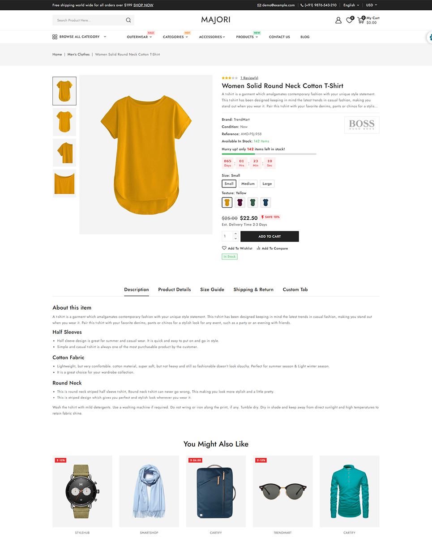Image resolution: width=432 pixels, height=537 pixels.
Task: Select the side-view t-shirt thumbnail
Action: click(64, 153)
